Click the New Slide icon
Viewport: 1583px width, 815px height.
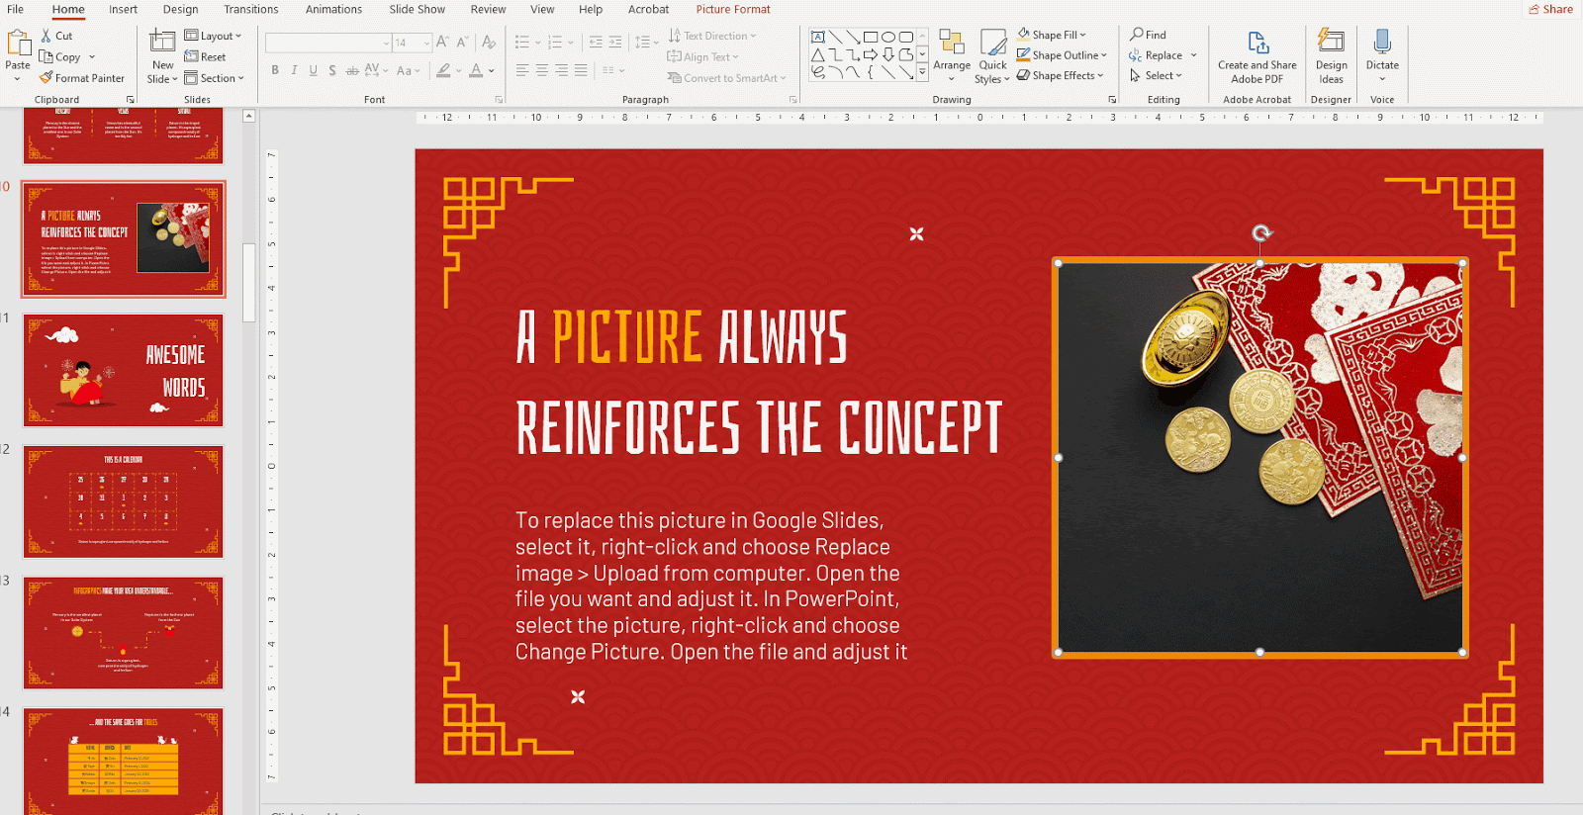[x=162, y=43]
